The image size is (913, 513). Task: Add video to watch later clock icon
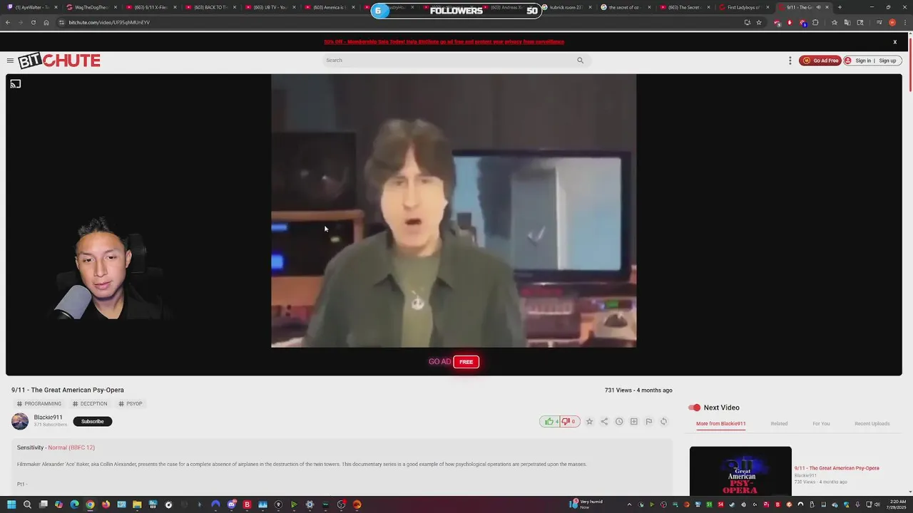tap(619, 421)
